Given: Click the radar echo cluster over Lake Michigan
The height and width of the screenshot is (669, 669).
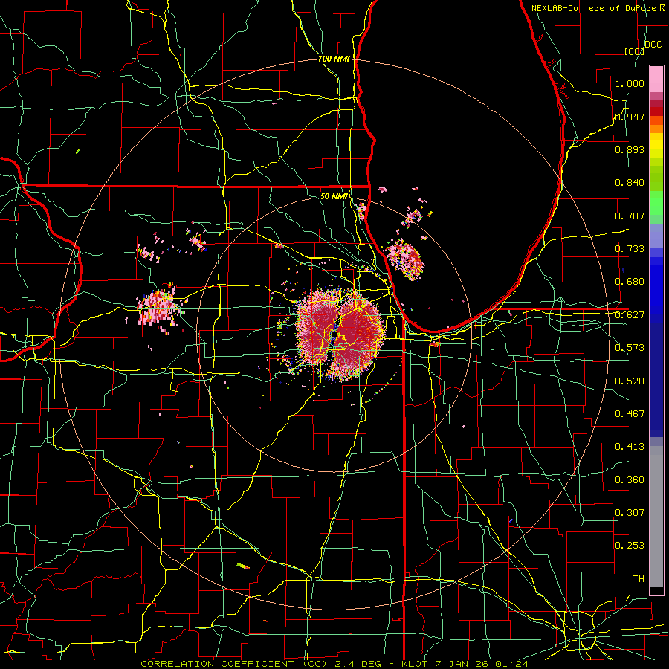Looking at the screenshot, I should coord(405,259).
